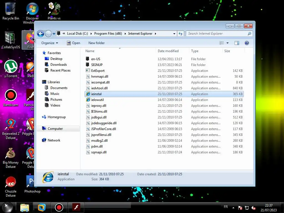Click the Open toolbar button
The image size is (284, 213).
point(73,43)
